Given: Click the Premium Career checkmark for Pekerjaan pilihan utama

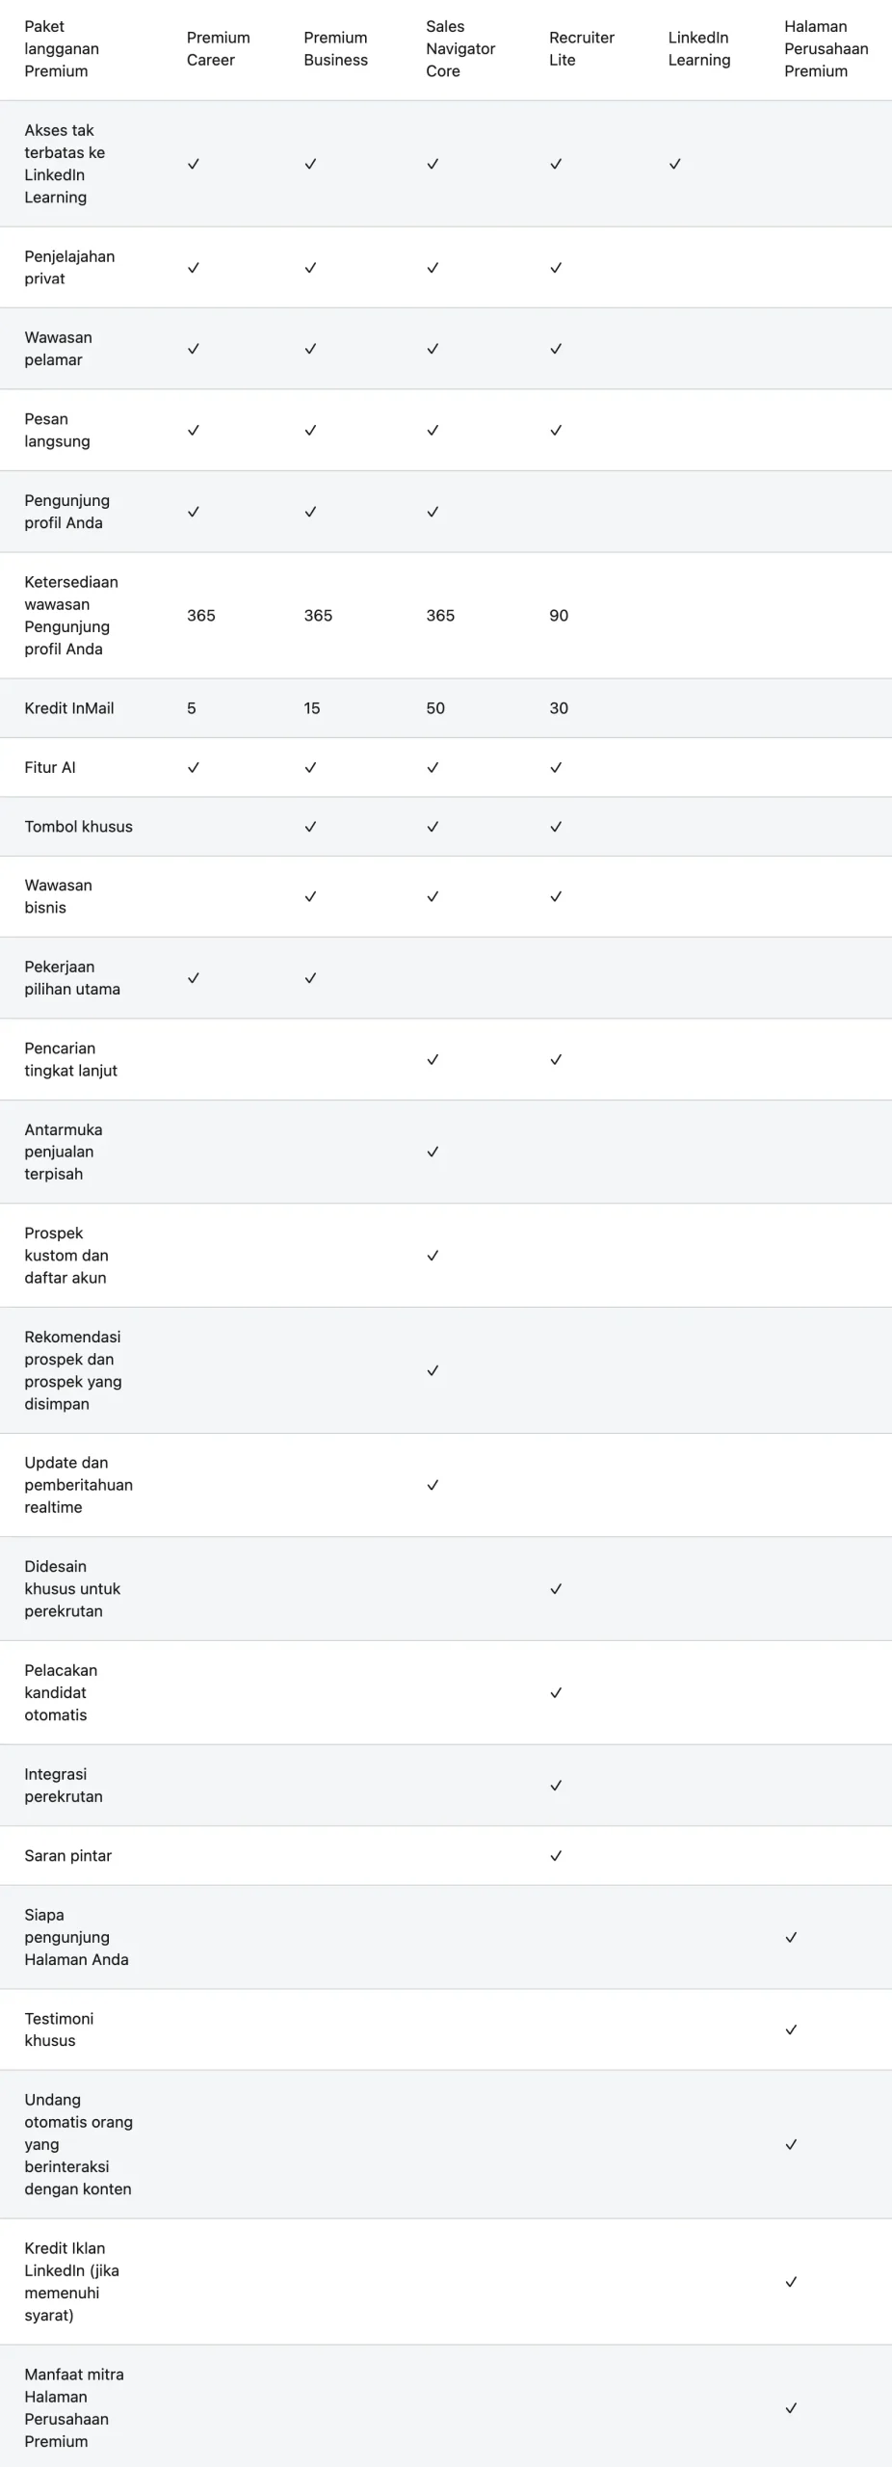Looking at the screenshot, I should pyautogui.click(x=194, y=978).
